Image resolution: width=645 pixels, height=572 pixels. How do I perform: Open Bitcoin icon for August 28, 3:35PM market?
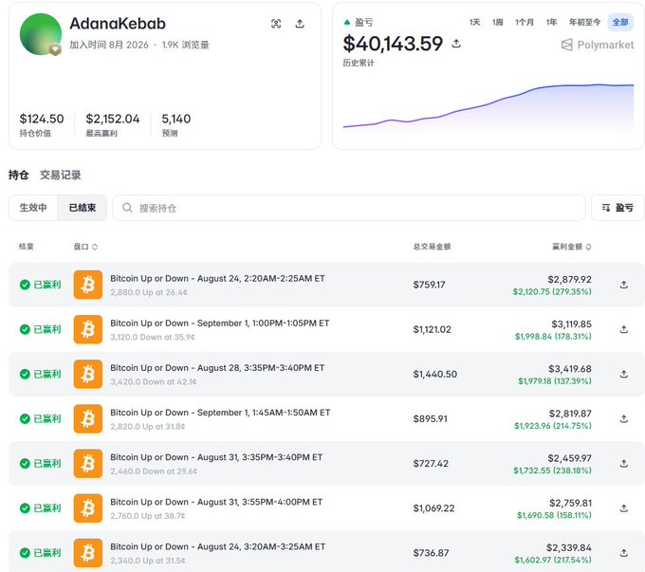click(88, 374)
